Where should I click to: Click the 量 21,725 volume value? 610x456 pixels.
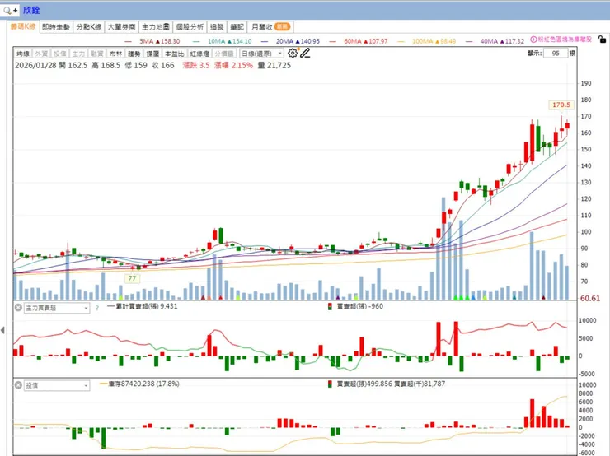click(274, 65)
